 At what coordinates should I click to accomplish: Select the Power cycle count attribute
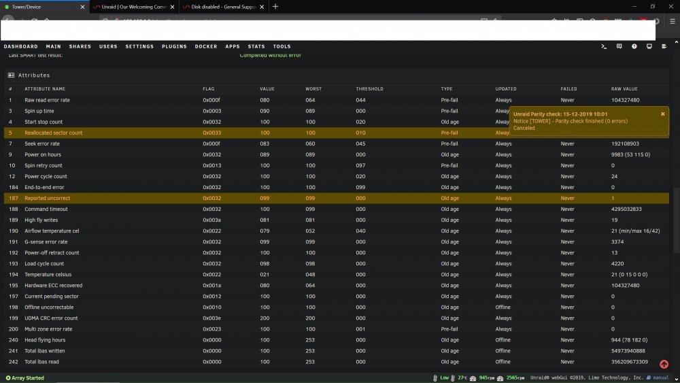46,177
